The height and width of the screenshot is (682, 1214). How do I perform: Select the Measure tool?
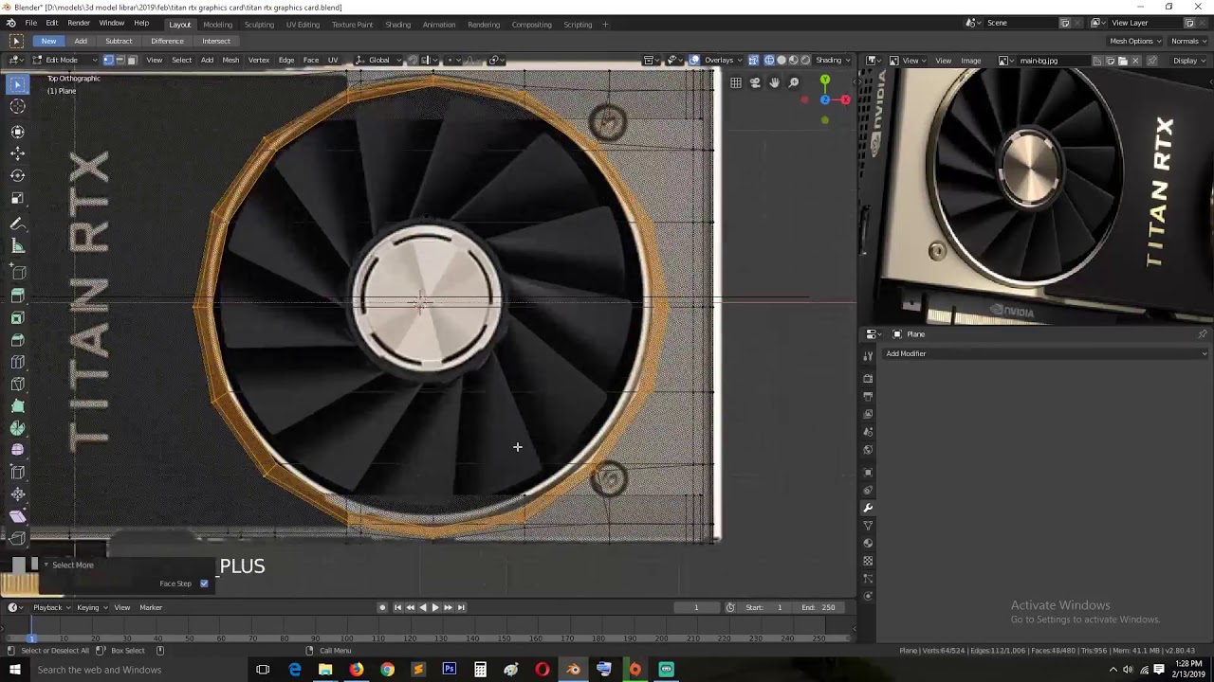(x=18, y=246)
